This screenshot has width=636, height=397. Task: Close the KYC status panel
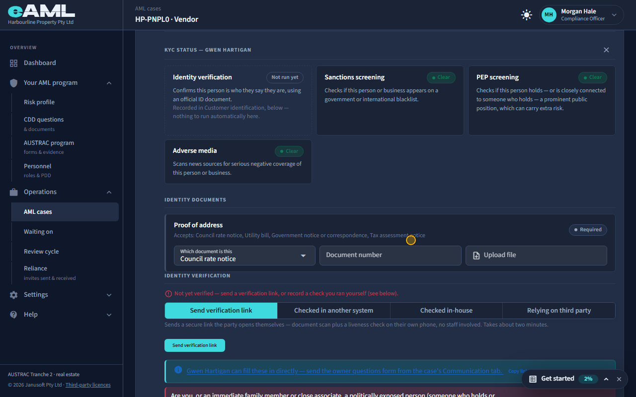click(606, 50)
